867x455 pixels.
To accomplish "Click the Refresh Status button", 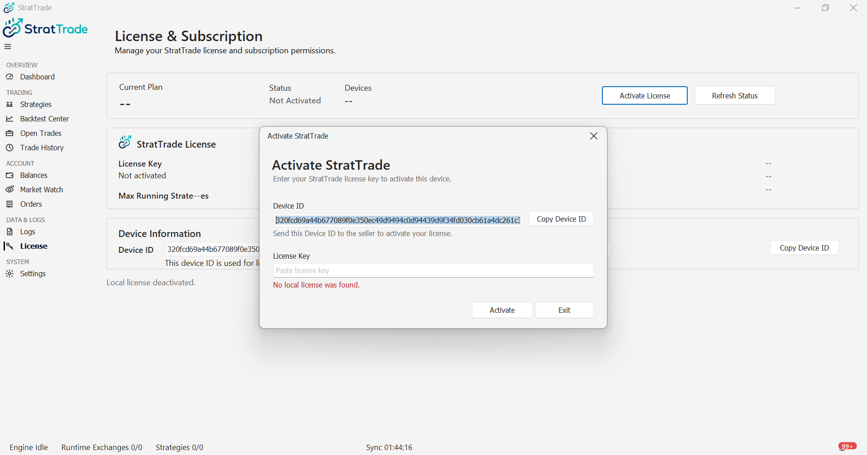I will tap(735, 96).
